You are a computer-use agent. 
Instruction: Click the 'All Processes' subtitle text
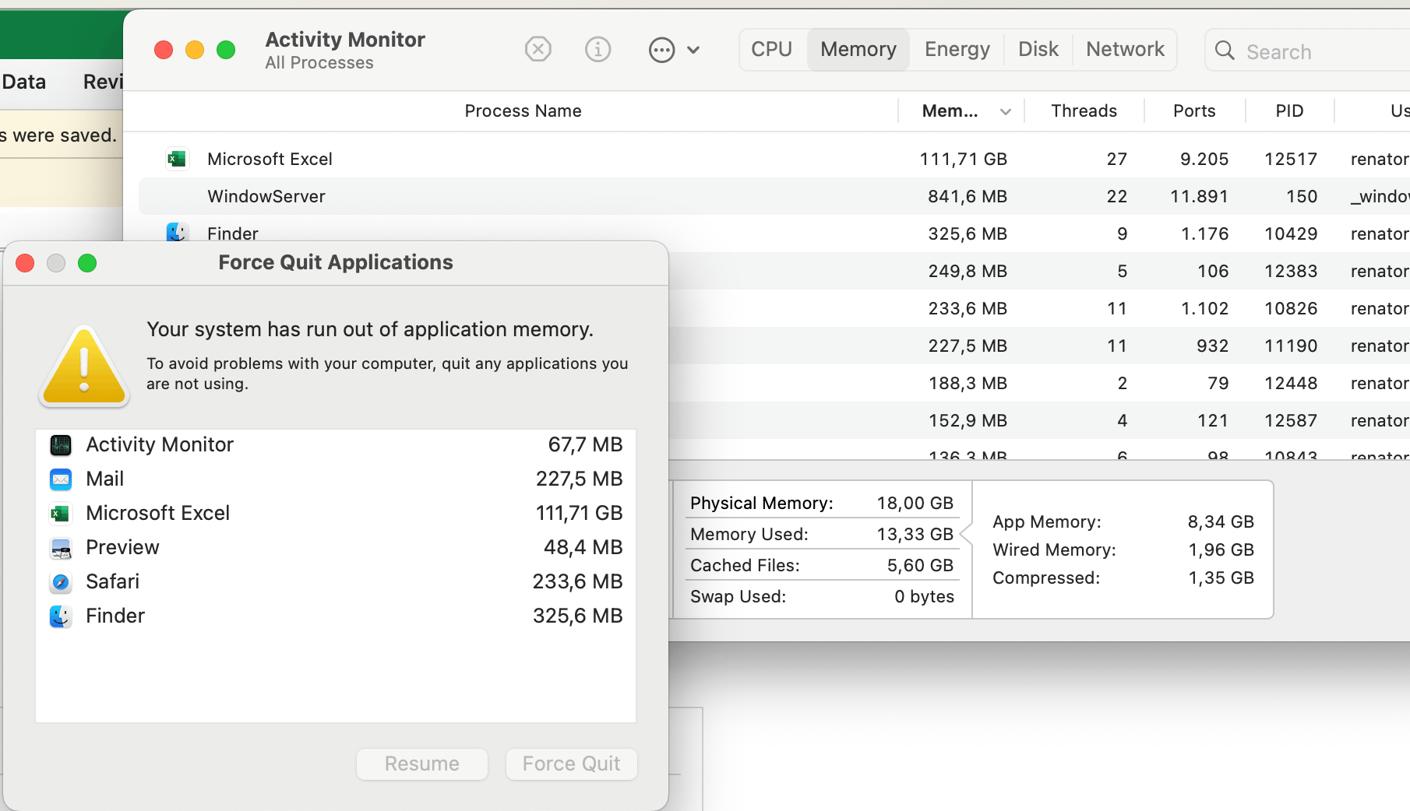319,63
